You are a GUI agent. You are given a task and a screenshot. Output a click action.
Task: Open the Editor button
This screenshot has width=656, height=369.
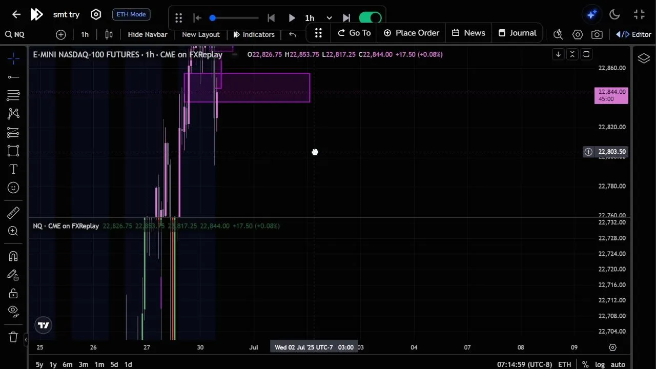click(x=633, y=34)
